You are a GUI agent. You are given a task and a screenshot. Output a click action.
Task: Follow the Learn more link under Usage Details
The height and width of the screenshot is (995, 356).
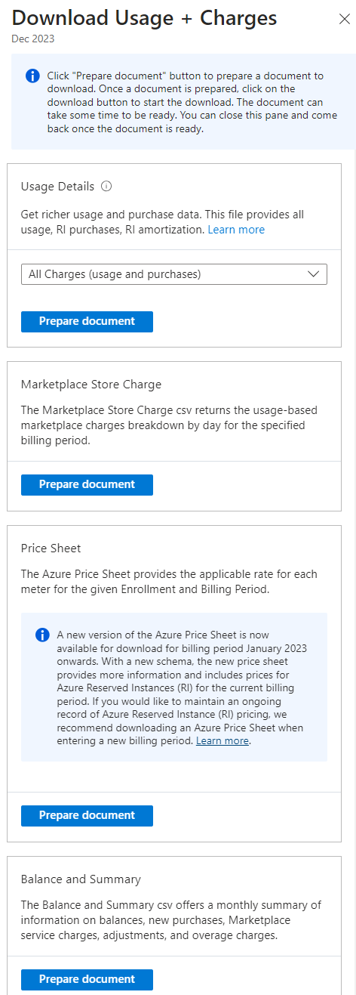tap(236, 229)
